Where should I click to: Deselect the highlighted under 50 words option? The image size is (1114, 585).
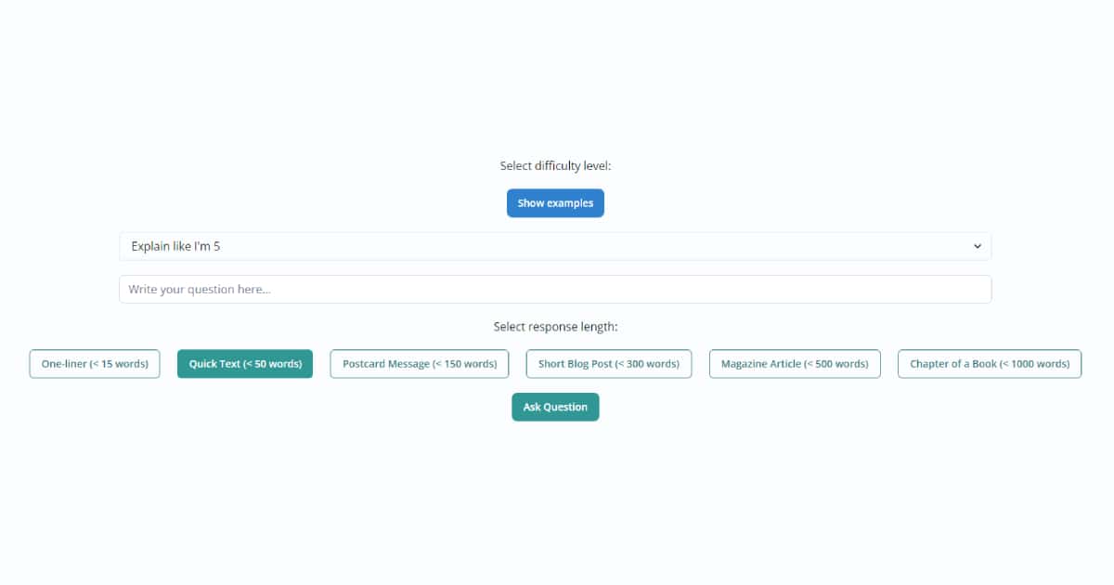coord(245,364)
